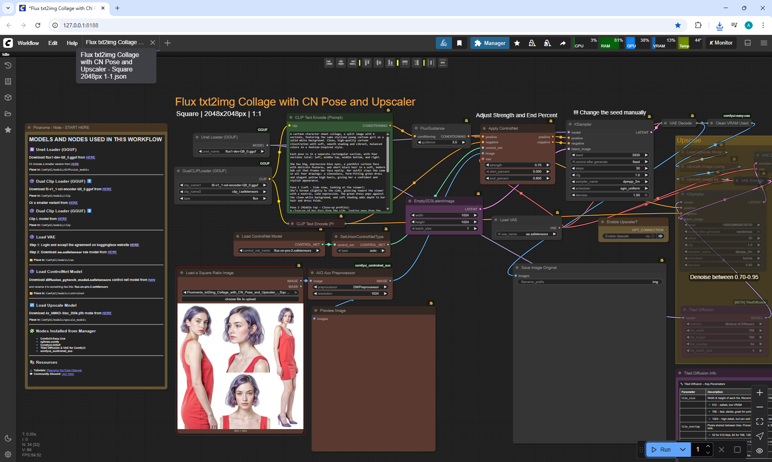Toggle bottom panel icon in top bar
This screenshot has height=462, width=772.
pos(747,43)
